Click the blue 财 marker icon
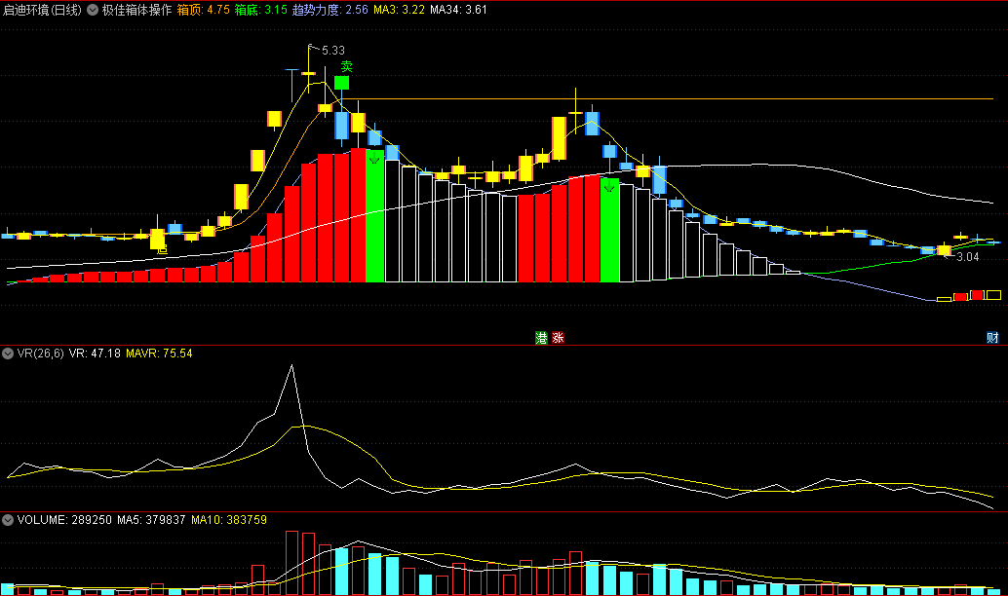 (x=992, y=338)
